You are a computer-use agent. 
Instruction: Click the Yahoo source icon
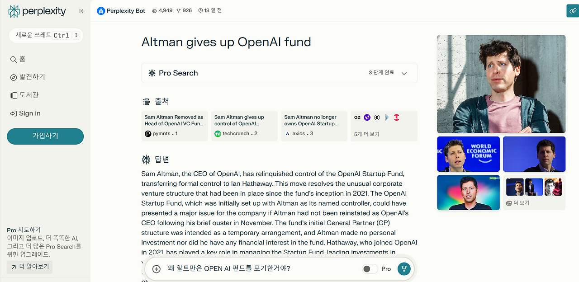(367, 117)
